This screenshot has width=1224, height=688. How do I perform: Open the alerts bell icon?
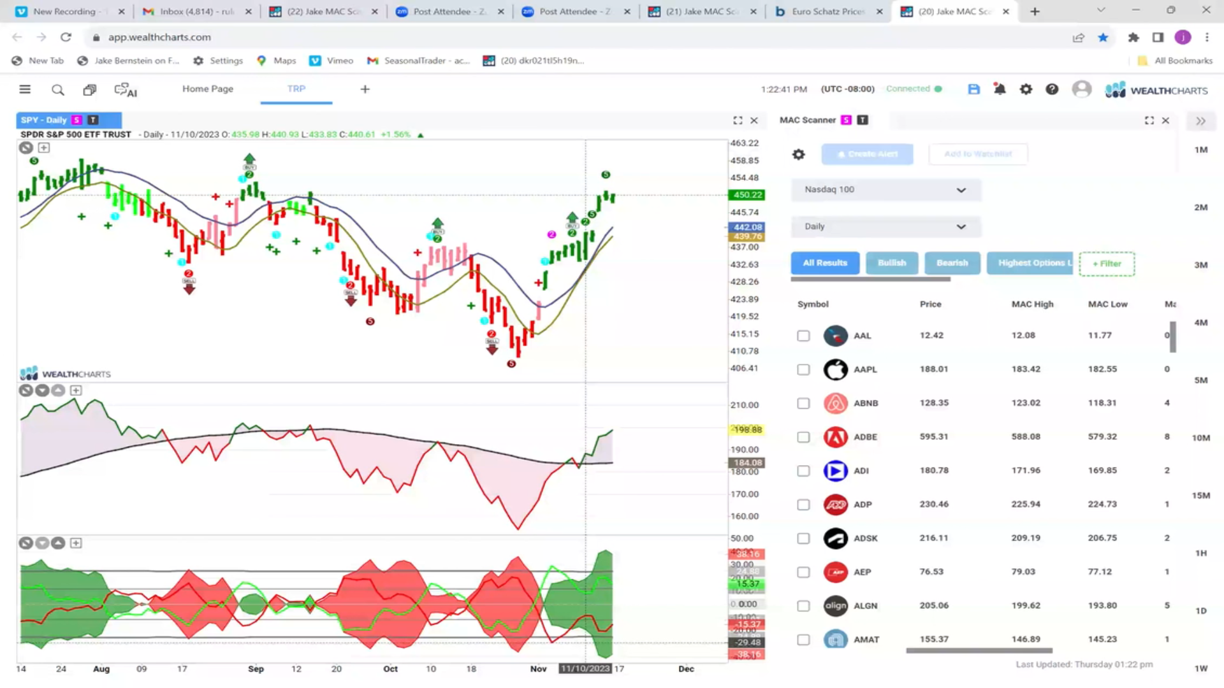[x=1000, y=89]
